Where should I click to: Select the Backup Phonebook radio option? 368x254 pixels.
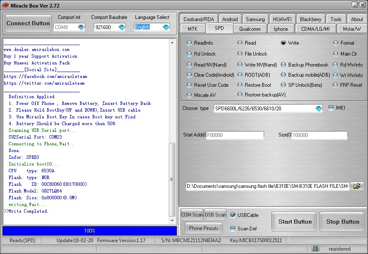tap(283, 65)
